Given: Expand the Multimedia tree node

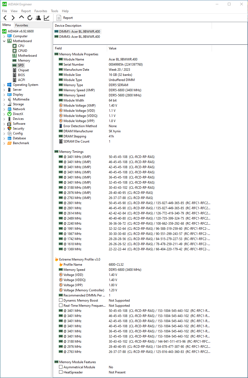Looking at the screenshot, I should pyautogui.click(x=4, y=99).
